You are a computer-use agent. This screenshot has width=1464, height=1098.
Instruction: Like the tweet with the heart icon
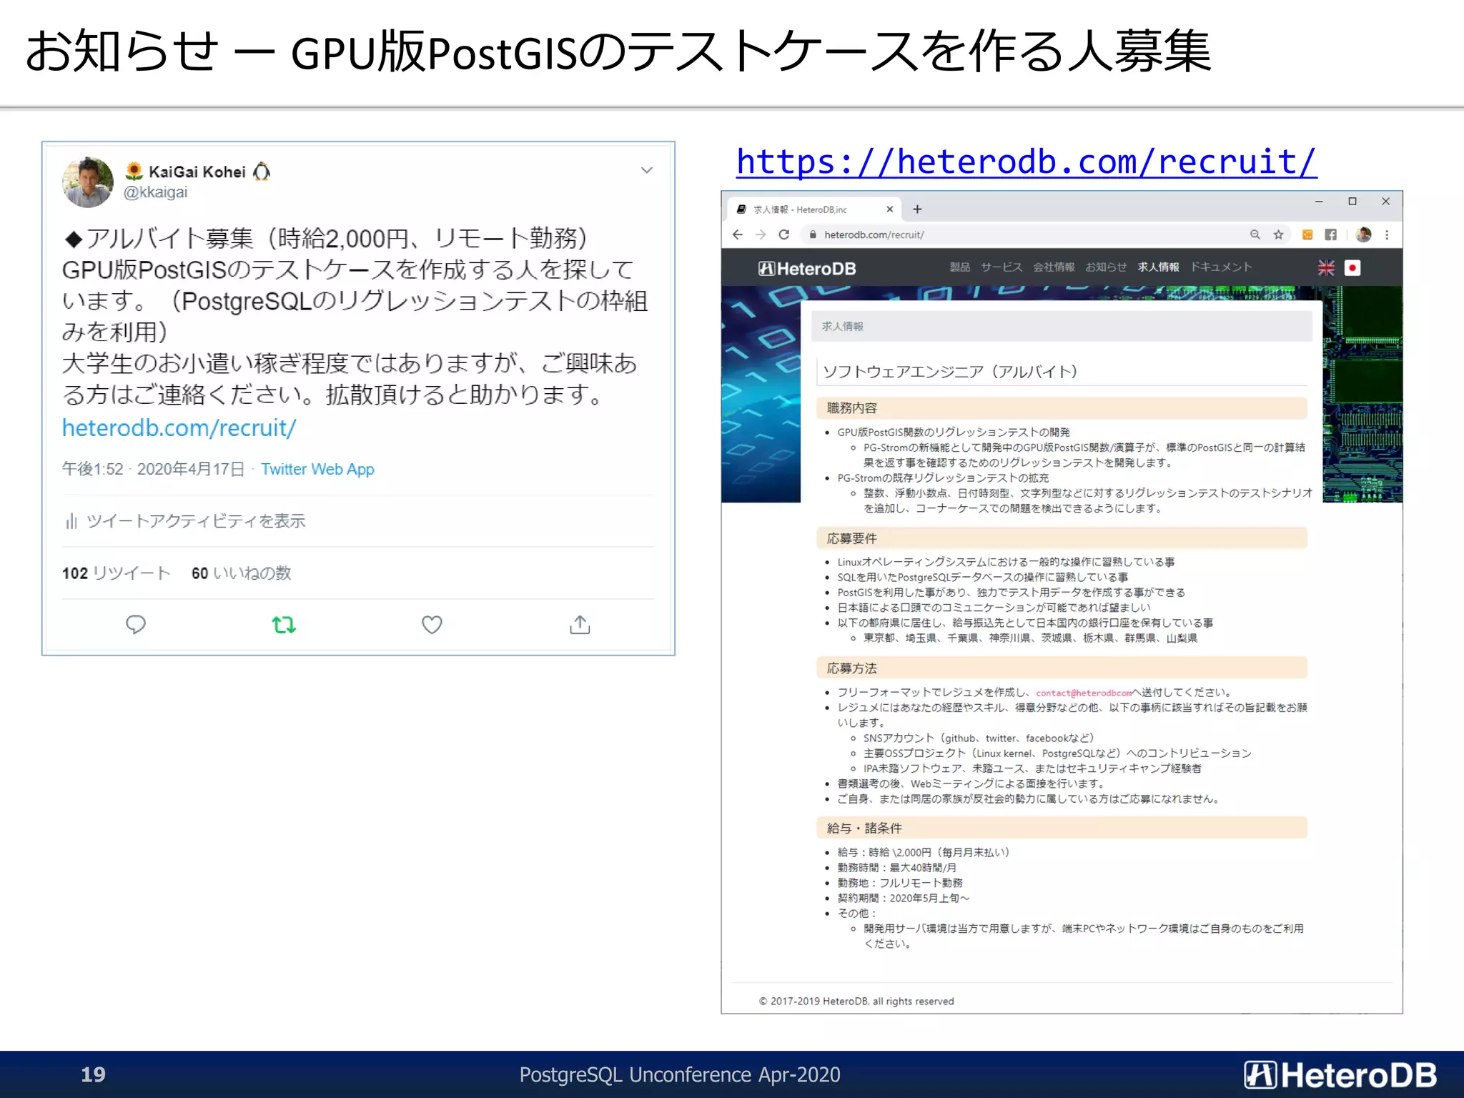tap(432, 625)
